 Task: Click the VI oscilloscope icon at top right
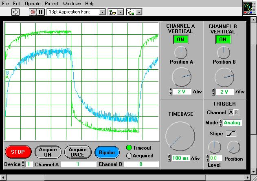pos(250,8)
